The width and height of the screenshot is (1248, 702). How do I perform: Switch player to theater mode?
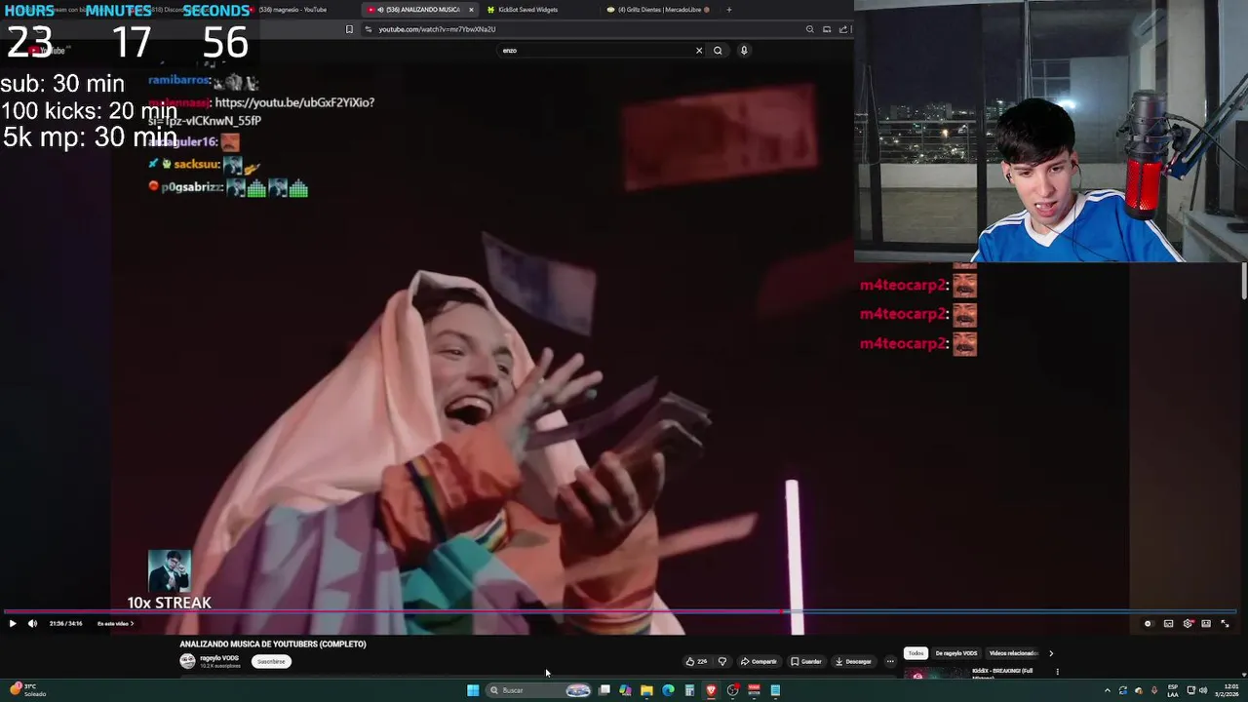pos(1206,624)
